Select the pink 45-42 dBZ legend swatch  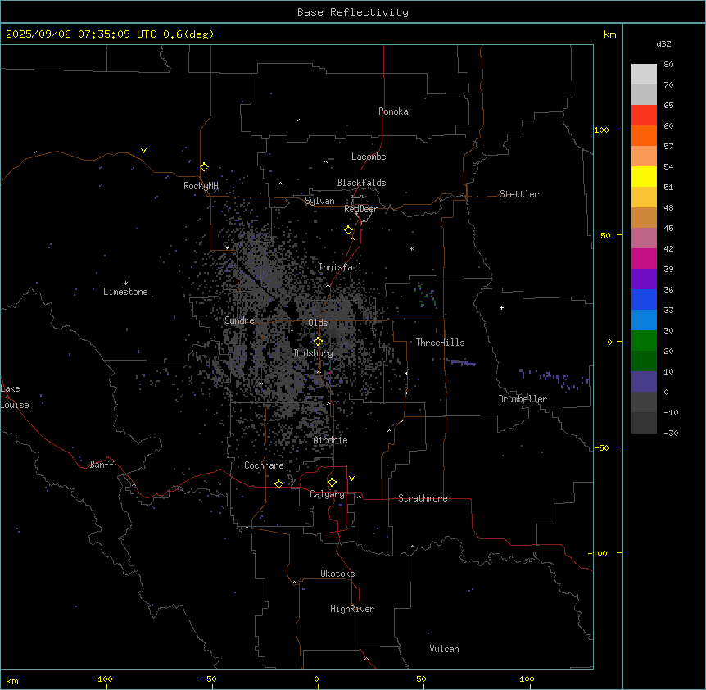644,238
